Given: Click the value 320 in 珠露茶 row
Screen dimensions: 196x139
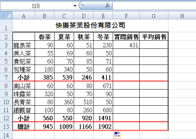Looking at the screenshot, I should [45, 94].
